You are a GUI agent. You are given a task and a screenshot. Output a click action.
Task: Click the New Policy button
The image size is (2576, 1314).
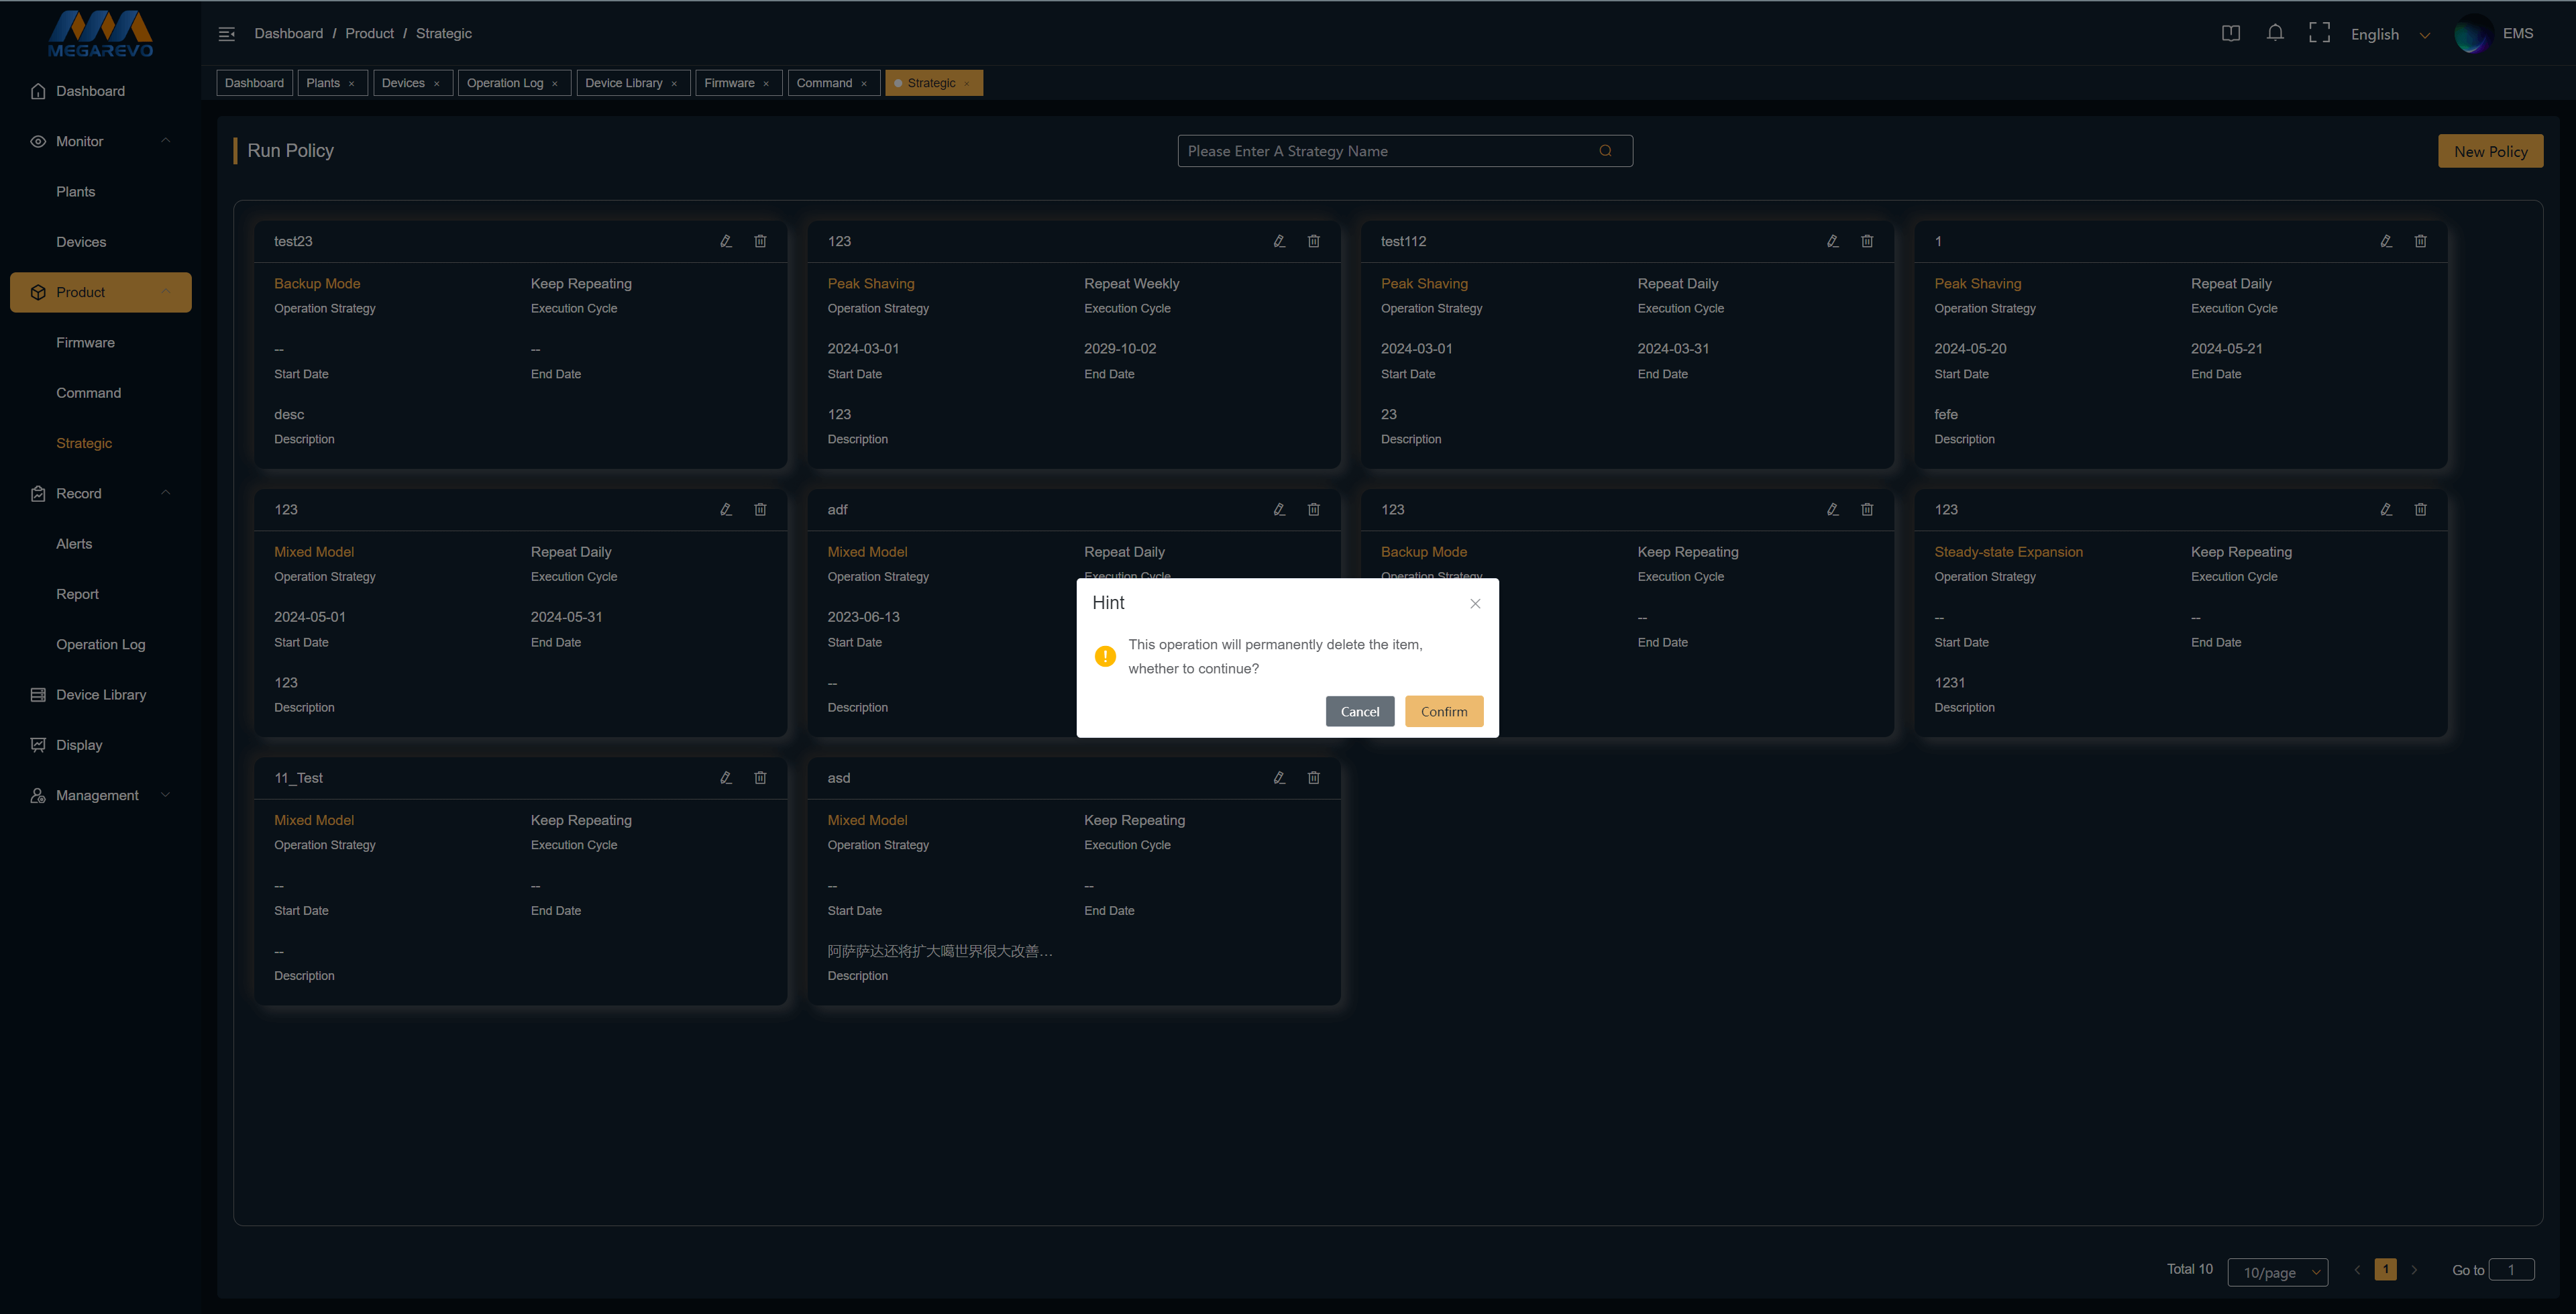tap(2490, 151)
